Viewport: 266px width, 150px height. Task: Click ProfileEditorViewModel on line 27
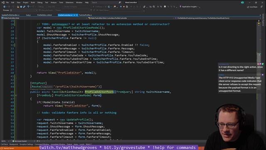[x=81, y=28]
